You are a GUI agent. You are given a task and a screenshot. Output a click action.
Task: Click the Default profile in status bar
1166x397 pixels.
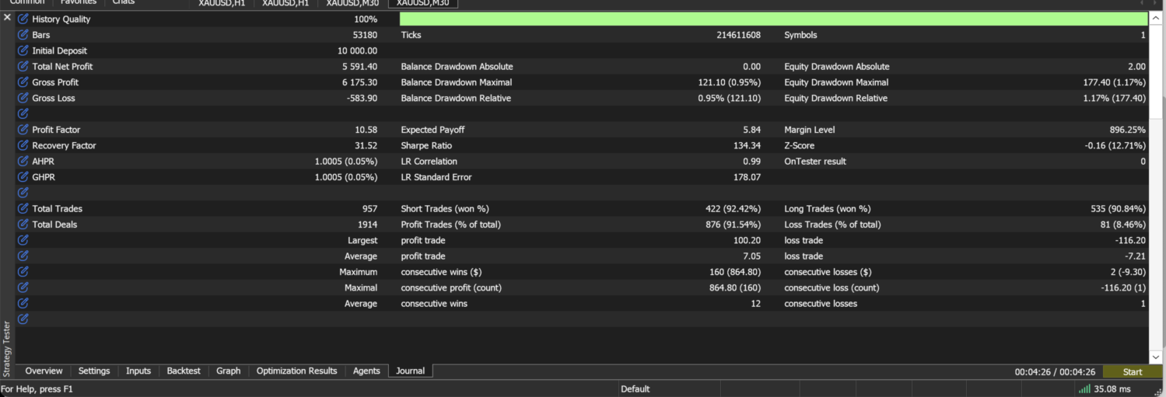[x=635, y=388]
